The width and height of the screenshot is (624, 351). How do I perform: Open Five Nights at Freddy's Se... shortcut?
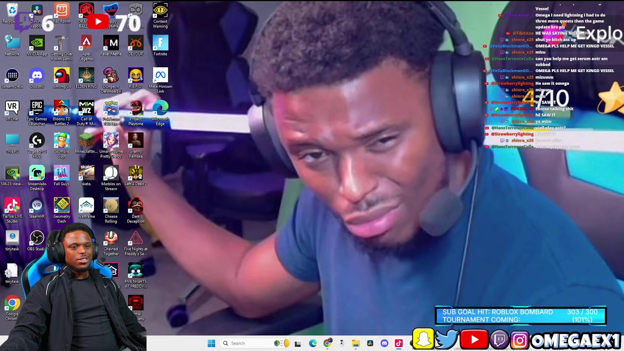coord(136,244)
